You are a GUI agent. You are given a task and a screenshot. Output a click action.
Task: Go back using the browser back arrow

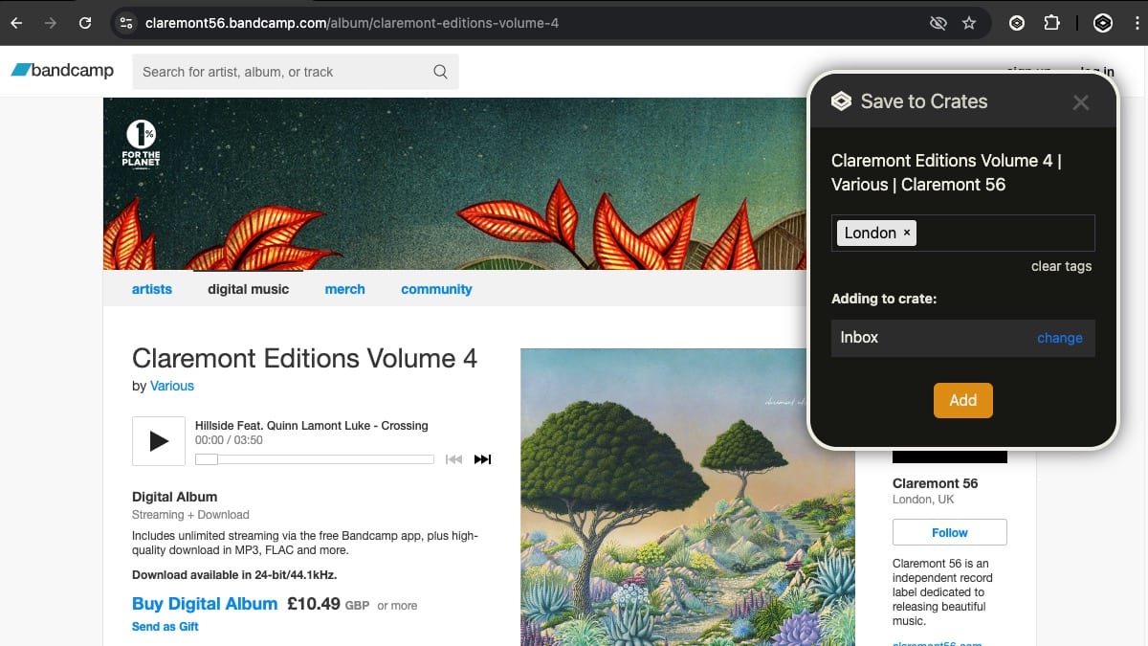tap(16, 23)
